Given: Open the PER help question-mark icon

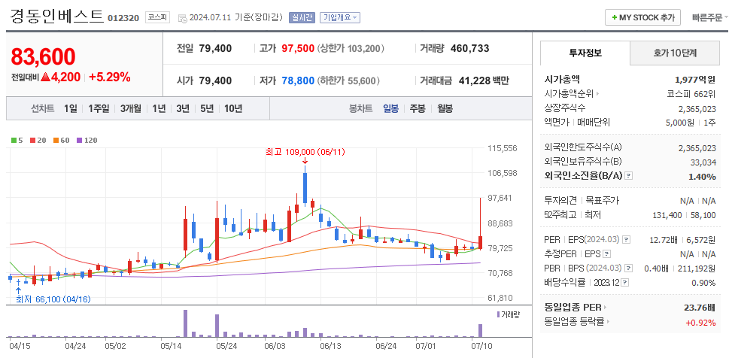Looking at the screenshot, I should [x=627, y=239].
